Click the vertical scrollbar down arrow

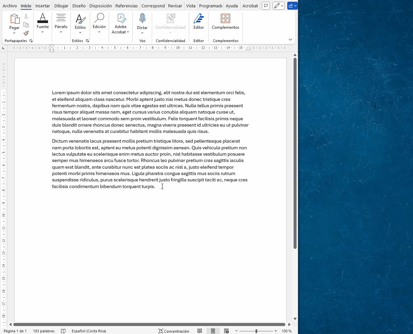[x=295, y=319]
